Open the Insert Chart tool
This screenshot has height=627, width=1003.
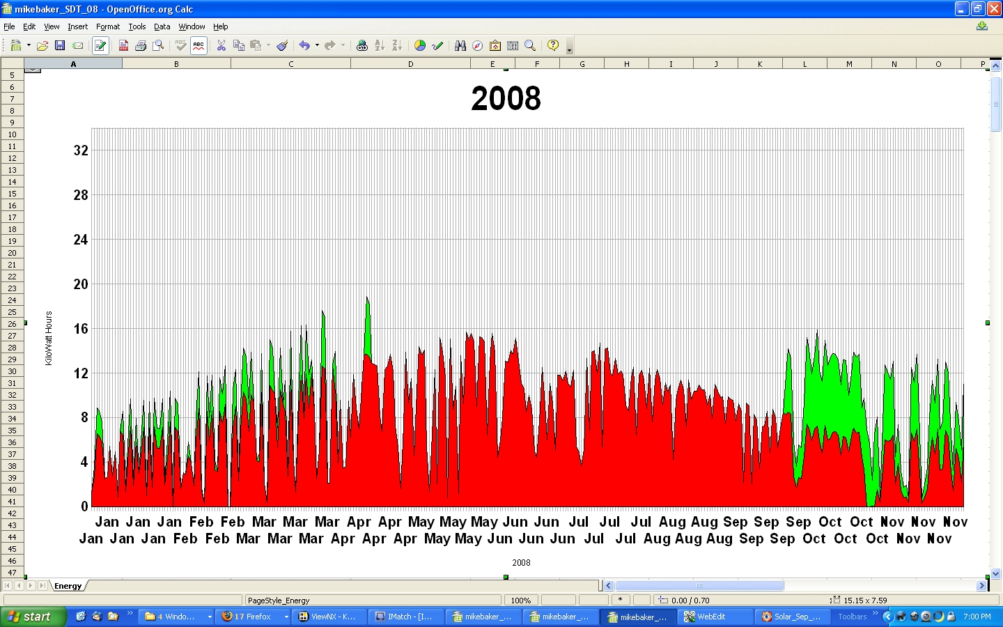point(420,46)
